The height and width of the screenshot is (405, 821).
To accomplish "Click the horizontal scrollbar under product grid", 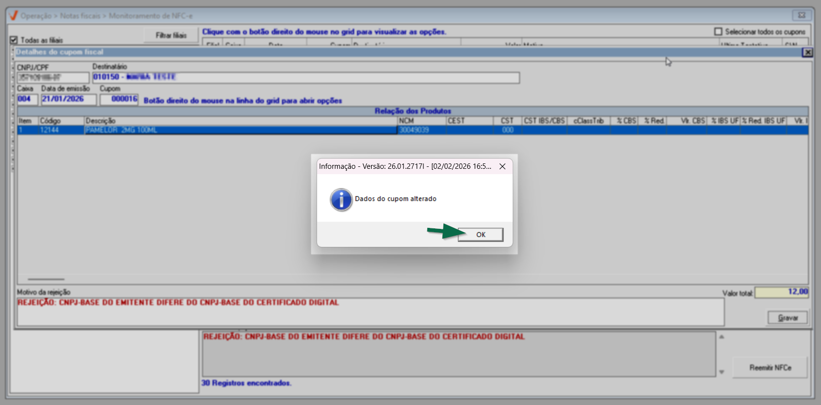I will [46, 280].
